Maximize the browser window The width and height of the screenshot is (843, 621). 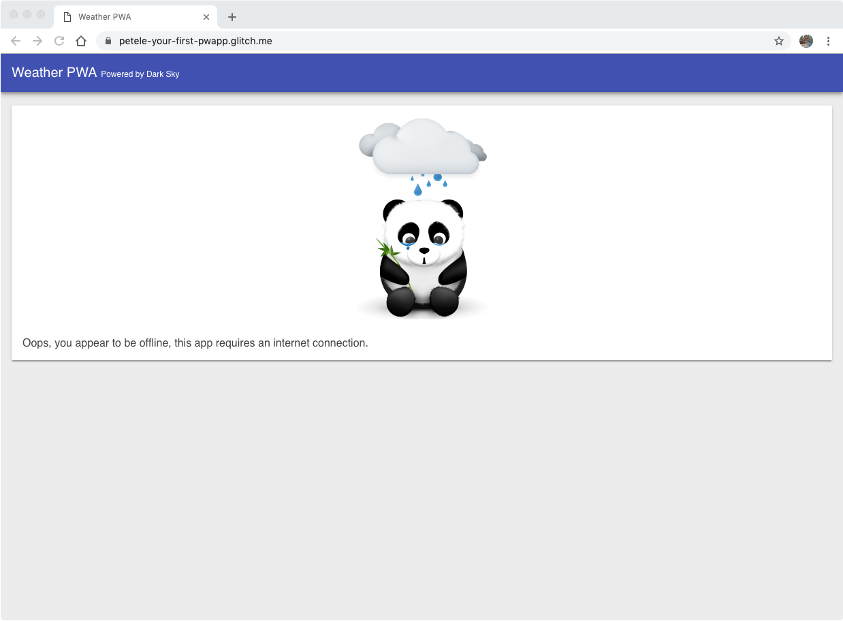pyautogui.click(x=41, y=14)
